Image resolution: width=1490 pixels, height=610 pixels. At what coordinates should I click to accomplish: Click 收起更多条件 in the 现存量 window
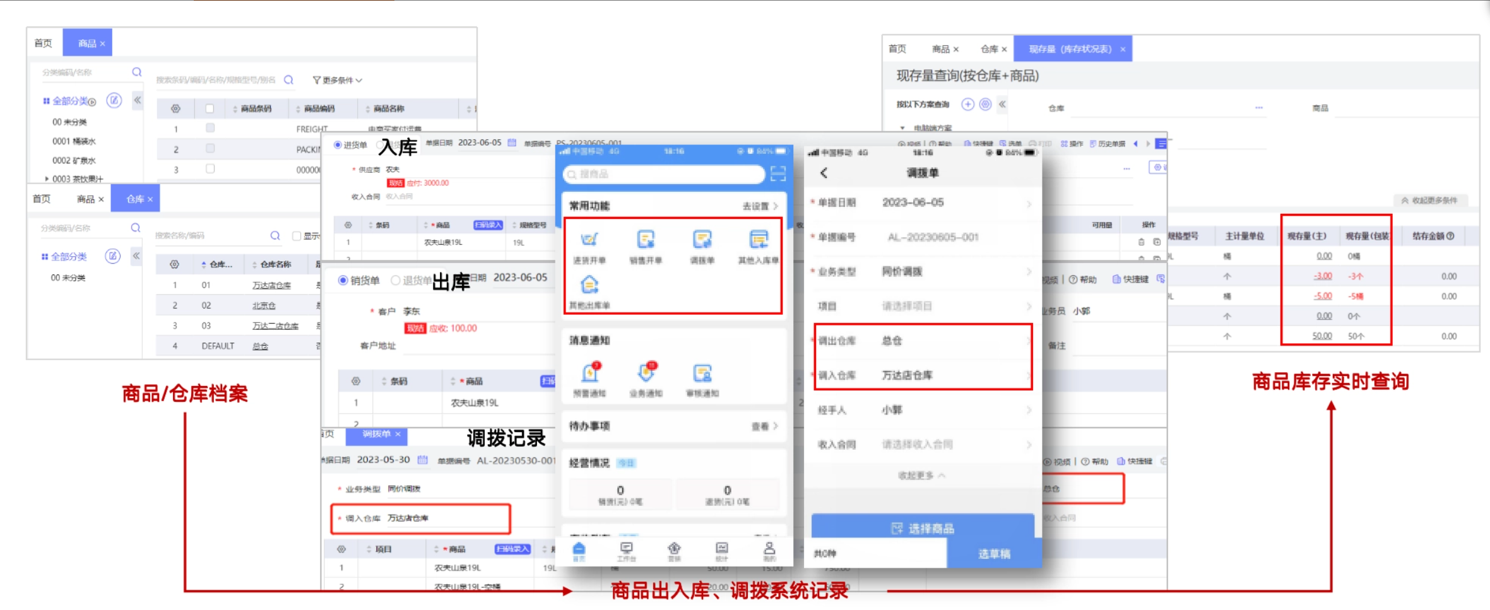[x=1430, y=200]
